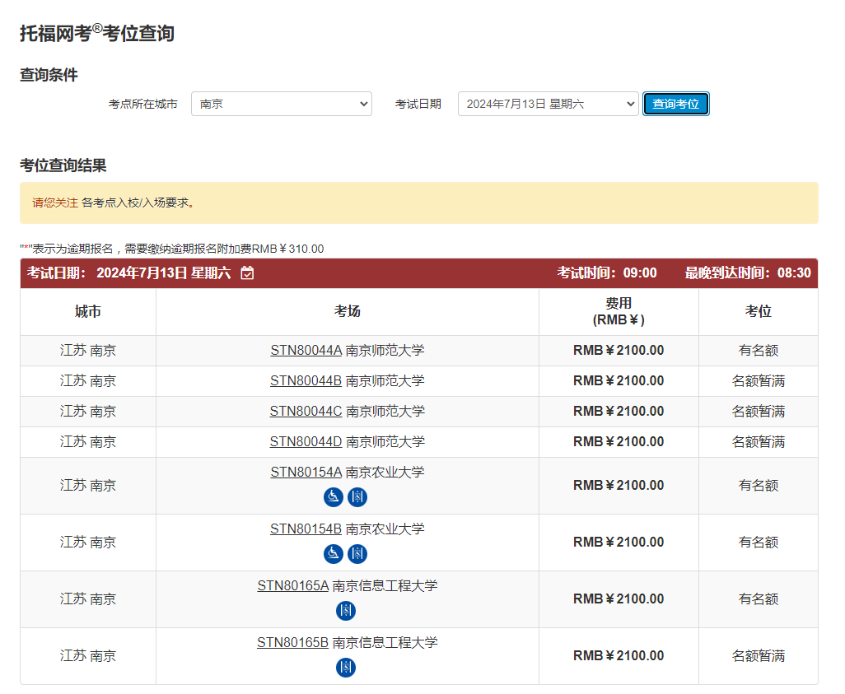Viewport: 845px width, 694px height.
Task: Click the 考场 column header
Action: tap(347, 311)
